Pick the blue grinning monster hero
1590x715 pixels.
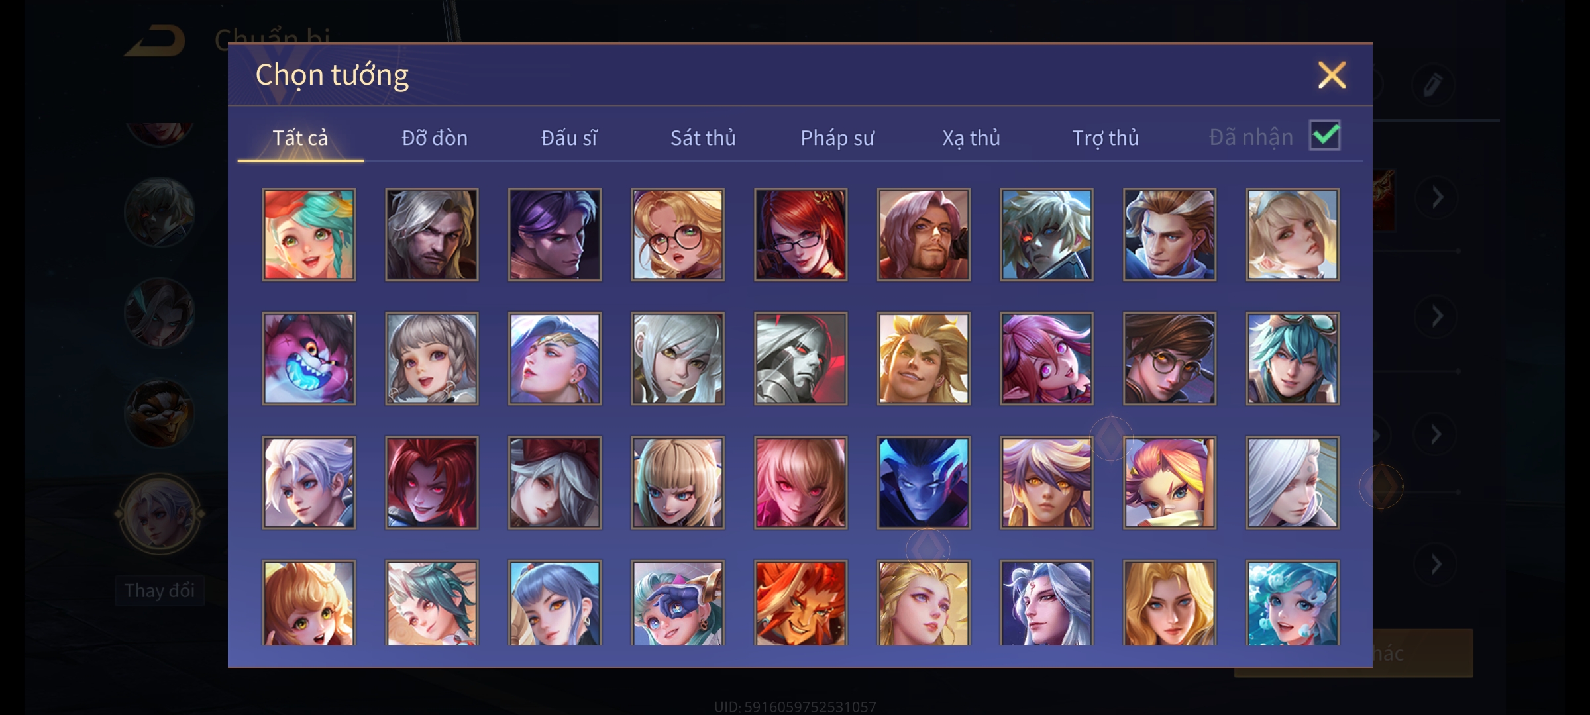click(x=309, y=358)
